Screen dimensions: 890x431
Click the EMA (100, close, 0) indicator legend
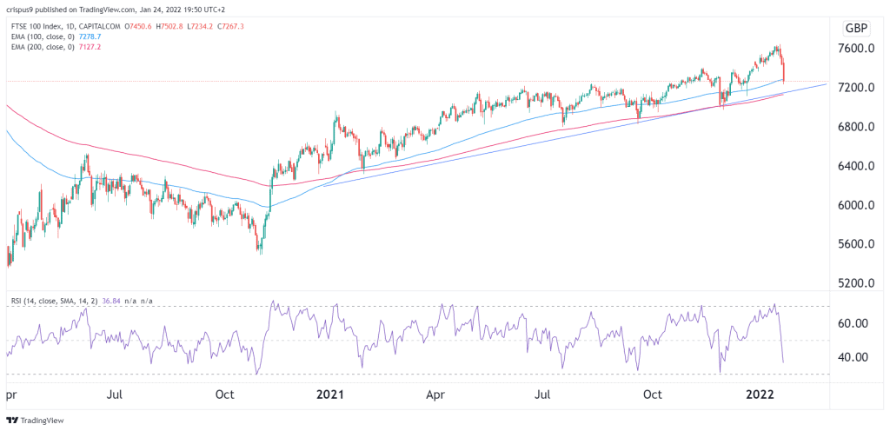tap(42, 36)
